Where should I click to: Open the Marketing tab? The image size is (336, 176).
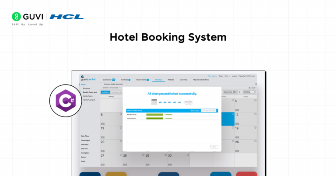(x=183, y=80)
